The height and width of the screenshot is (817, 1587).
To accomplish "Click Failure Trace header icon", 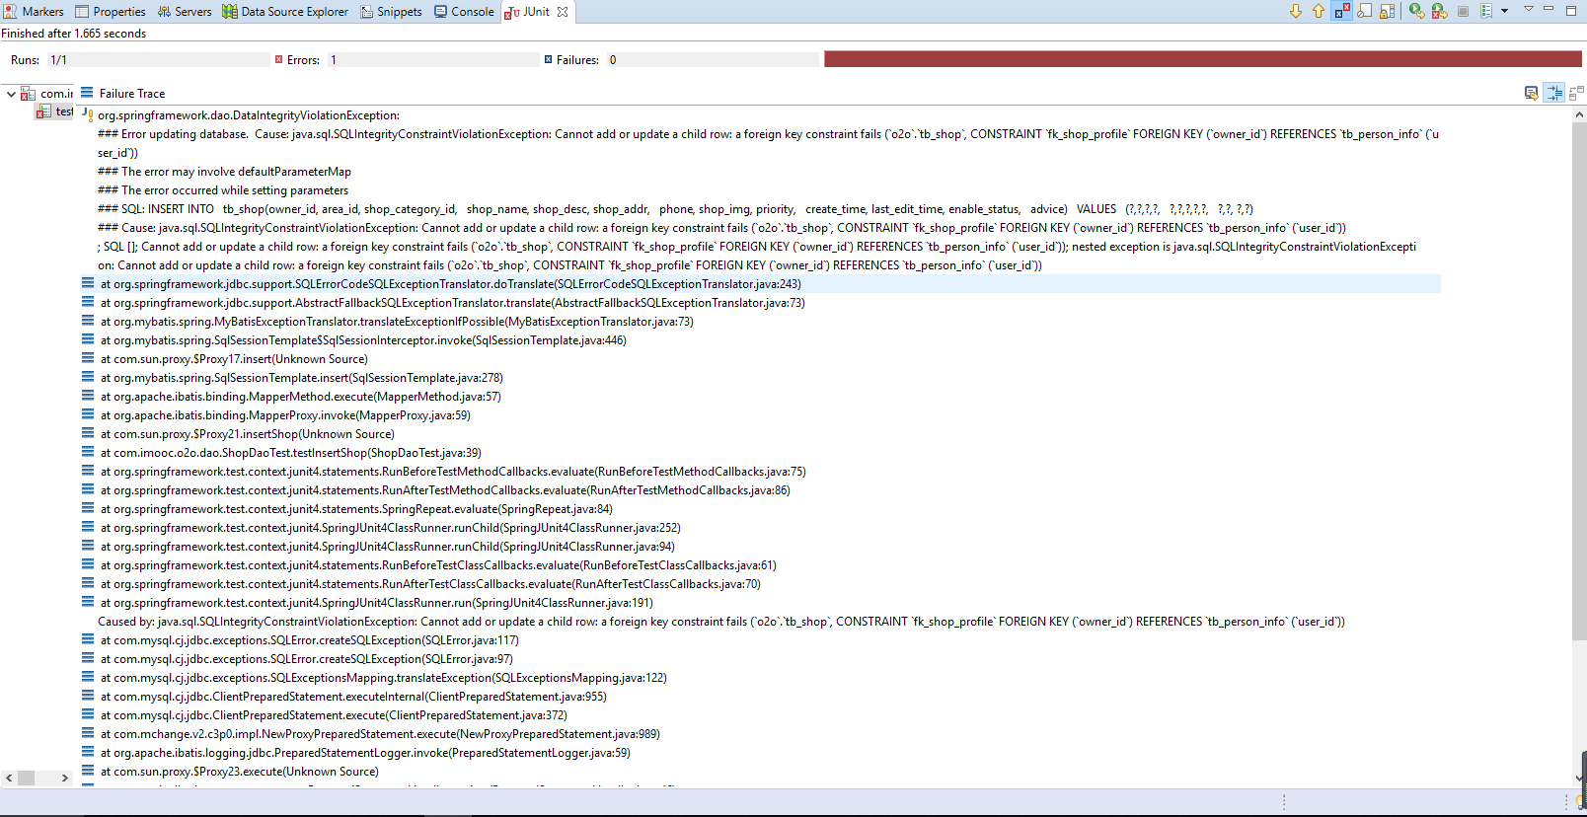I will coord(87,93).
